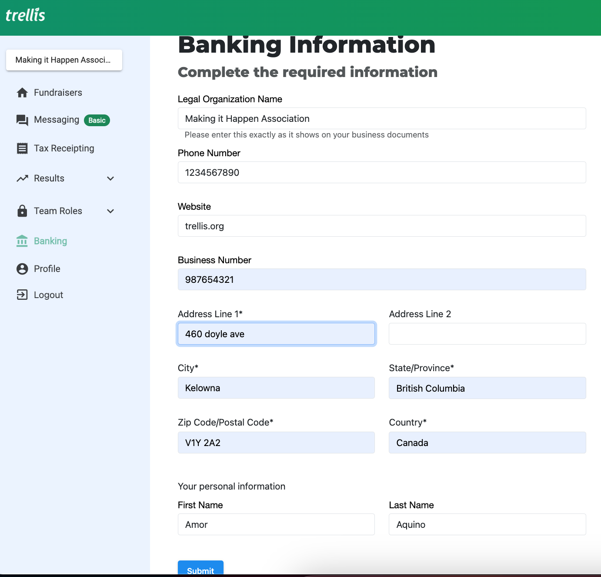The height and width of the screenshot is (577, 601).
Task: Click the First Name field showing Amor
Action: pos(276,524)
